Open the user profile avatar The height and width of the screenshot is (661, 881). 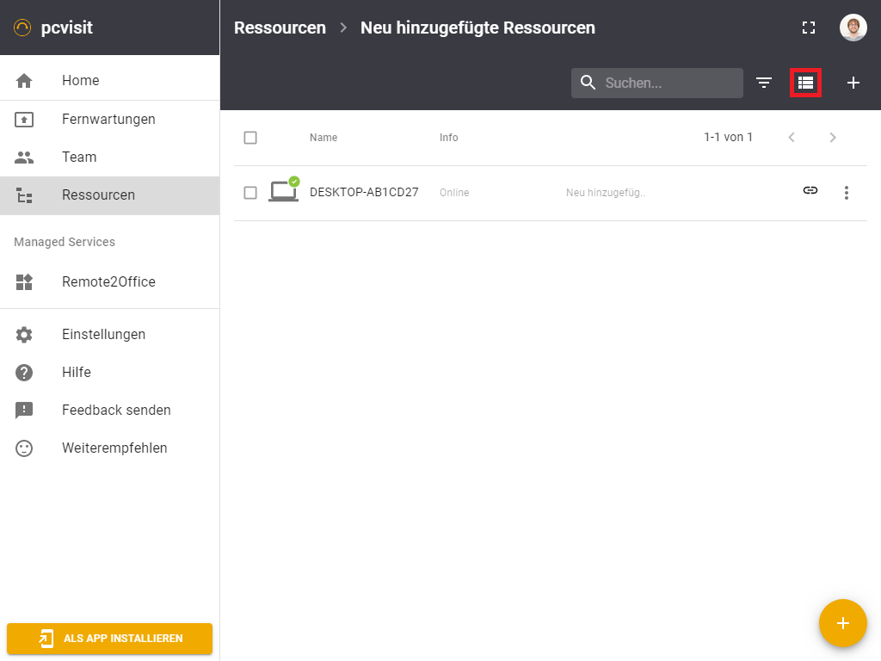[853, 28]
